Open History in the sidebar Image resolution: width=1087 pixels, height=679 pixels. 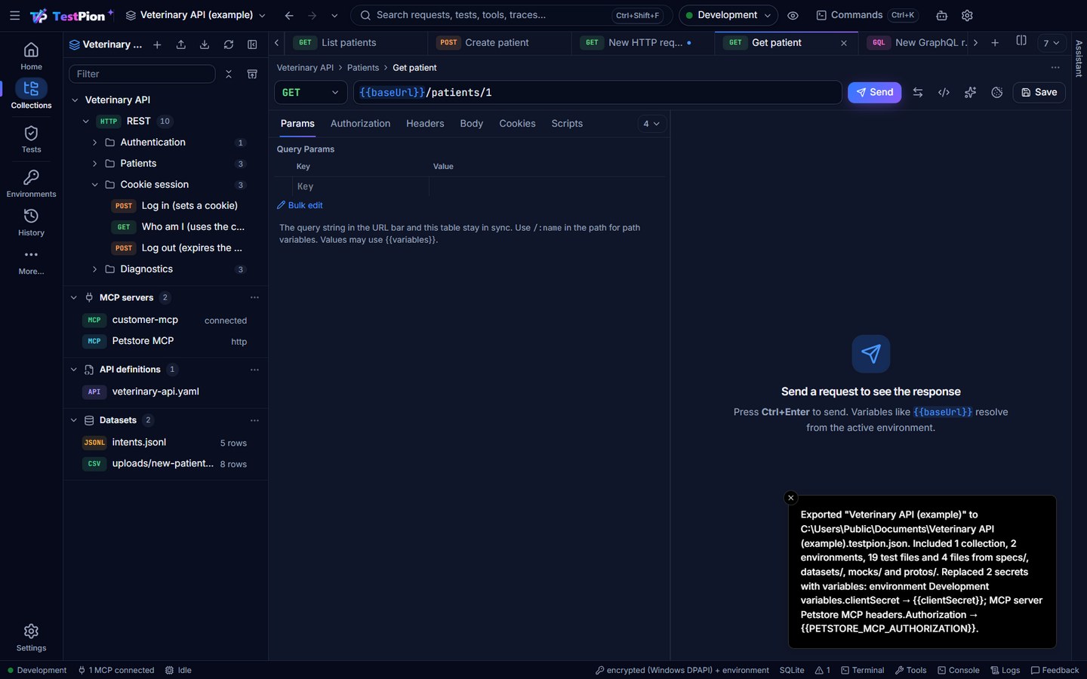click(31, 222)
